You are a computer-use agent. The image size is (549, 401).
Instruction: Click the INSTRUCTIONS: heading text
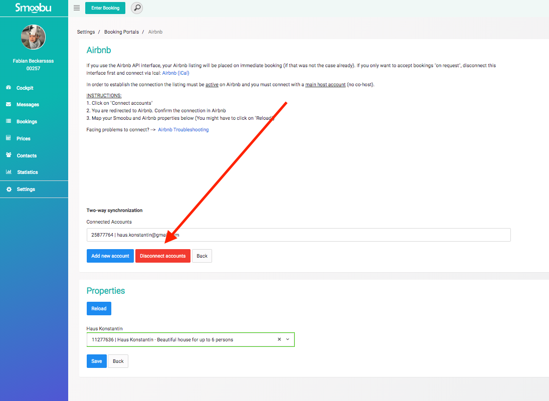(x=104, y=96)
